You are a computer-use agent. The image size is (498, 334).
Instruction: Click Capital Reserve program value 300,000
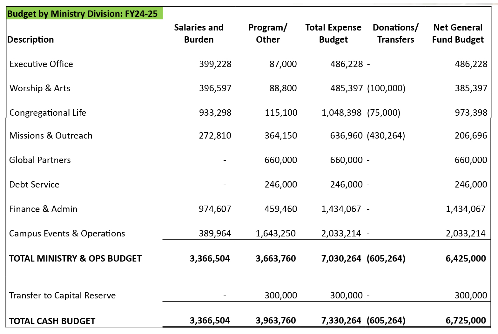point(281,296)
